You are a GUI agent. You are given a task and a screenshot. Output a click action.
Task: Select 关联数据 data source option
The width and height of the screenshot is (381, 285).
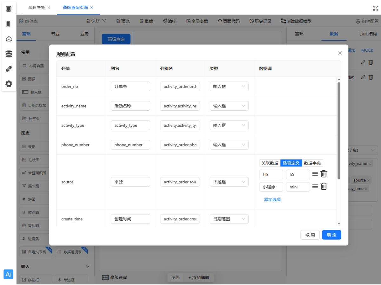pyautogui.click(x=270, y=163)
